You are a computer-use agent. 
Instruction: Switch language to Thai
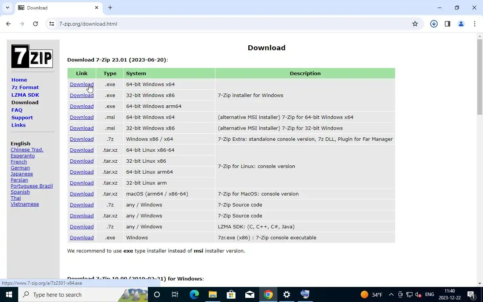(16, 198)
